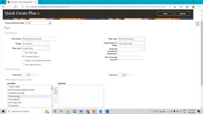This screenshot has width=203, height=114.
Task: Open the Windows Start menu
Action: coord(3,111)
